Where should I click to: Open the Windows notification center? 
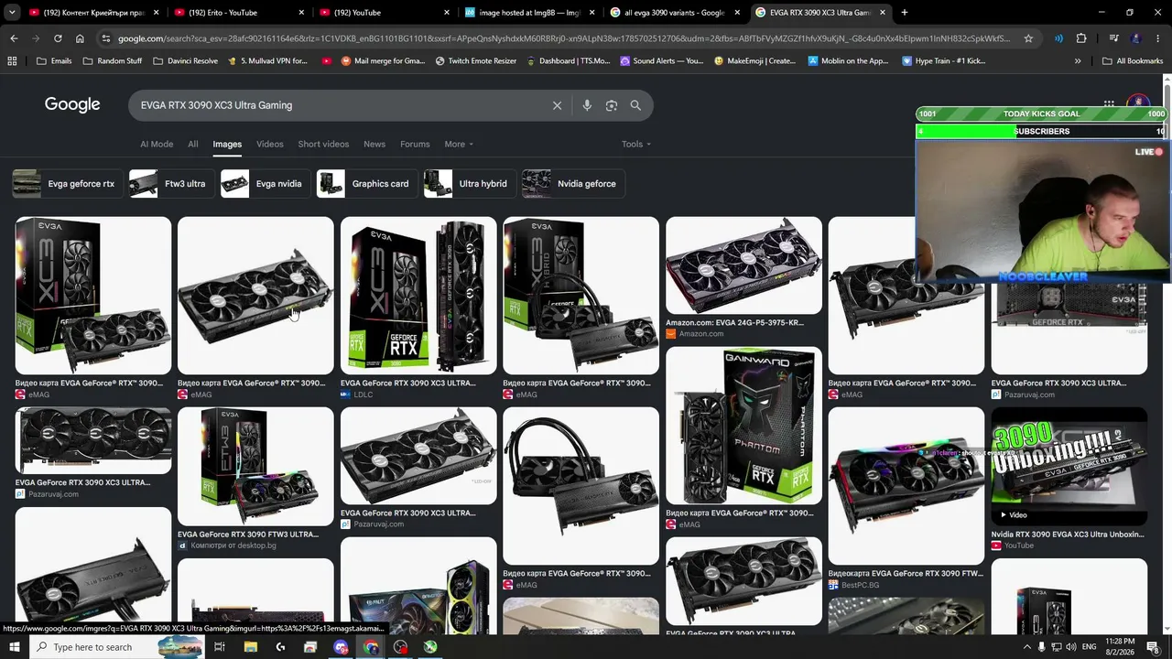(x=1154, y=647)
